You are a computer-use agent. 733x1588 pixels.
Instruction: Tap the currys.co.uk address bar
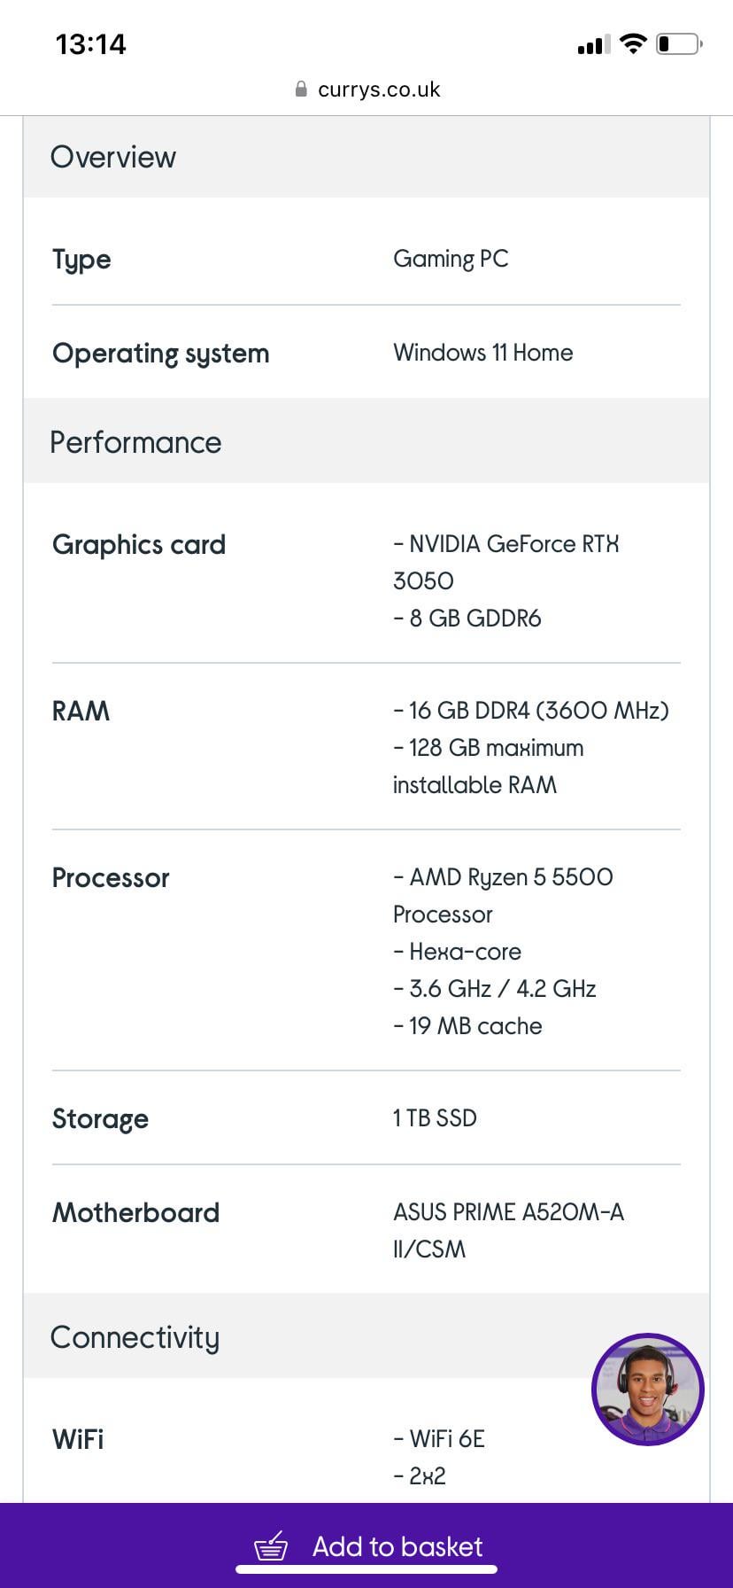(x=379, y=90)
